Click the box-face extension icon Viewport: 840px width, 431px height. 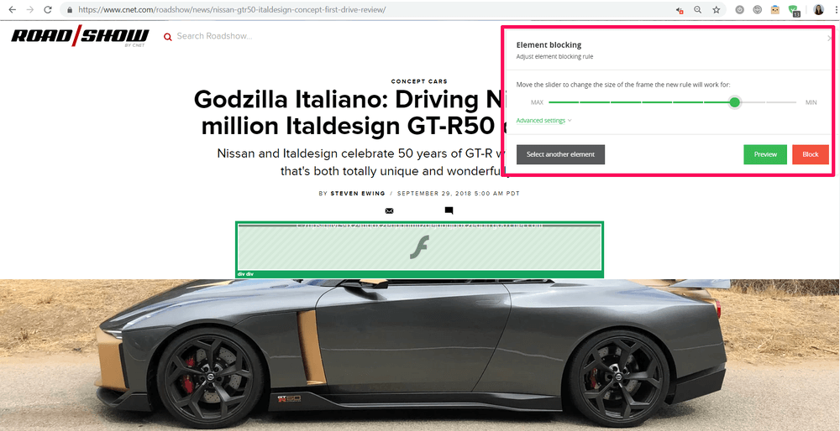click(774, 9)
